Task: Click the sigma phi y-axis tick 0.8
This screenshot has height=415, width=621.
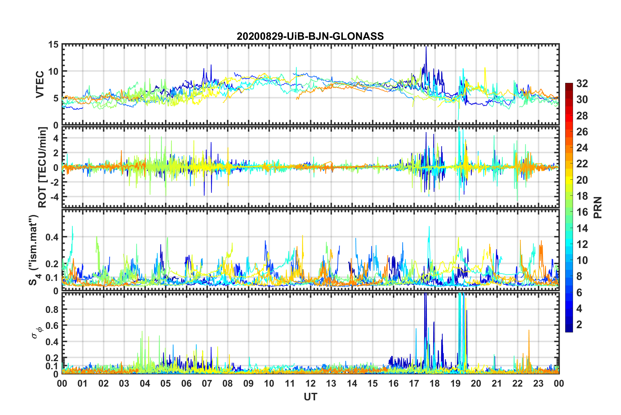Action: pyautogui.click(x=52, y=309)
